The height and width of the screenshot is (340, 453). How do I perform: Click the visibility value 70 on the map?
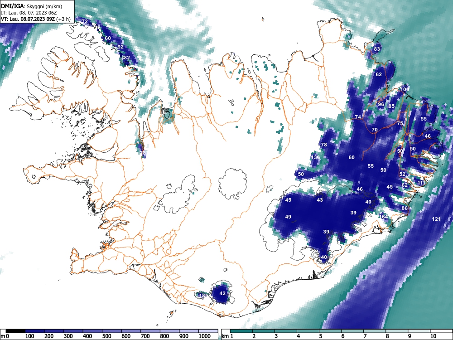(x=375, y=130)
